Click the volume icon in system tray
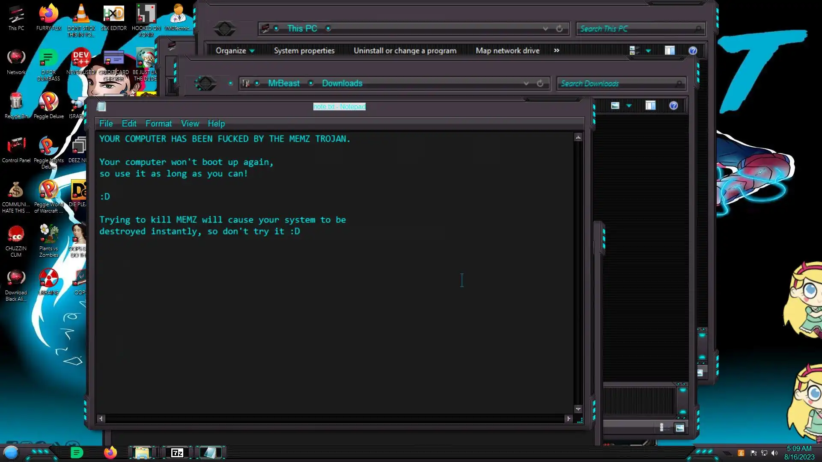 [774, 453]
